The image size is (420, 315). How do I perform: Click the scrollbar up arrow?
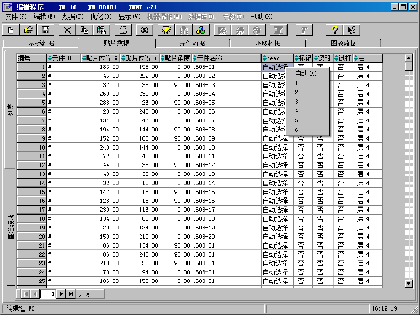click(408, 58)
